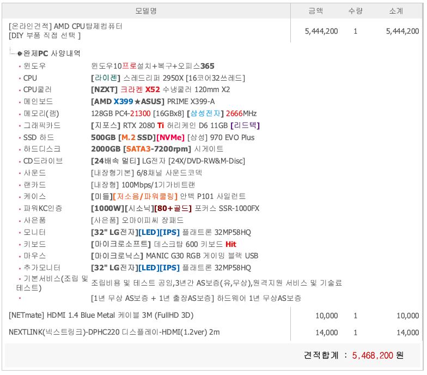Click the 모델명 column header

coord(146,11)
